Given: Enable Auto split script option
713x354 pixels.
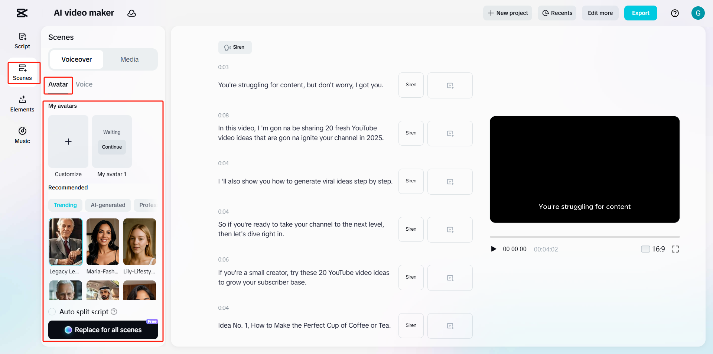Looking at the screenshot, I should click(52, 312).
